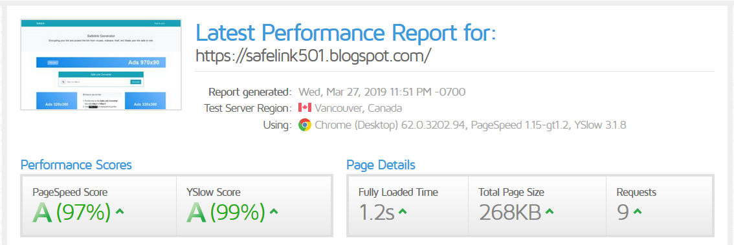Click the Fully Loaded Time 1.2s value
This screenshot has height=245, width=734.
(x=376, y=212)
